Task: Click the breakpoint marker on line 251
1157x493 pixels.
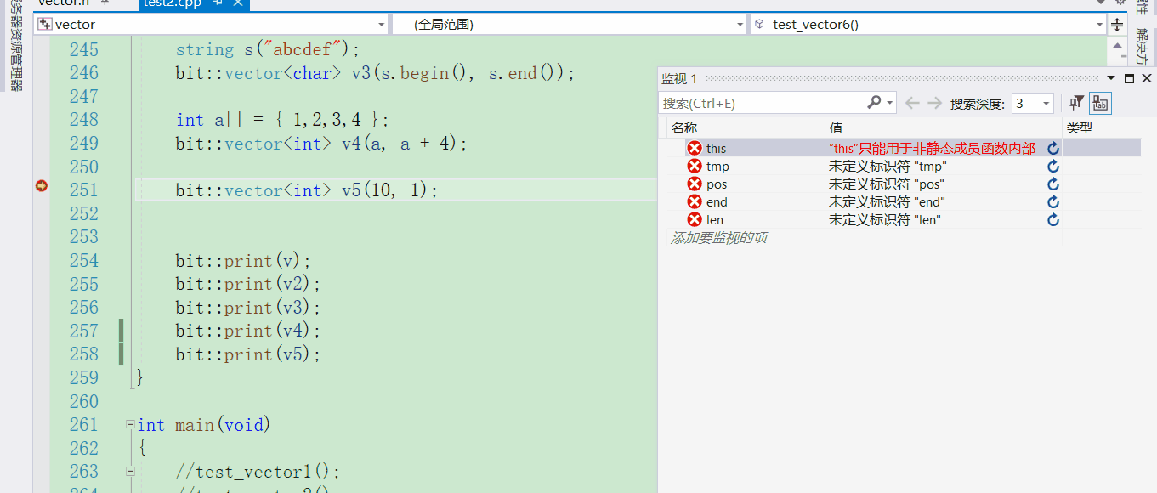Action: pyautogui.click(x=41, y=186)
